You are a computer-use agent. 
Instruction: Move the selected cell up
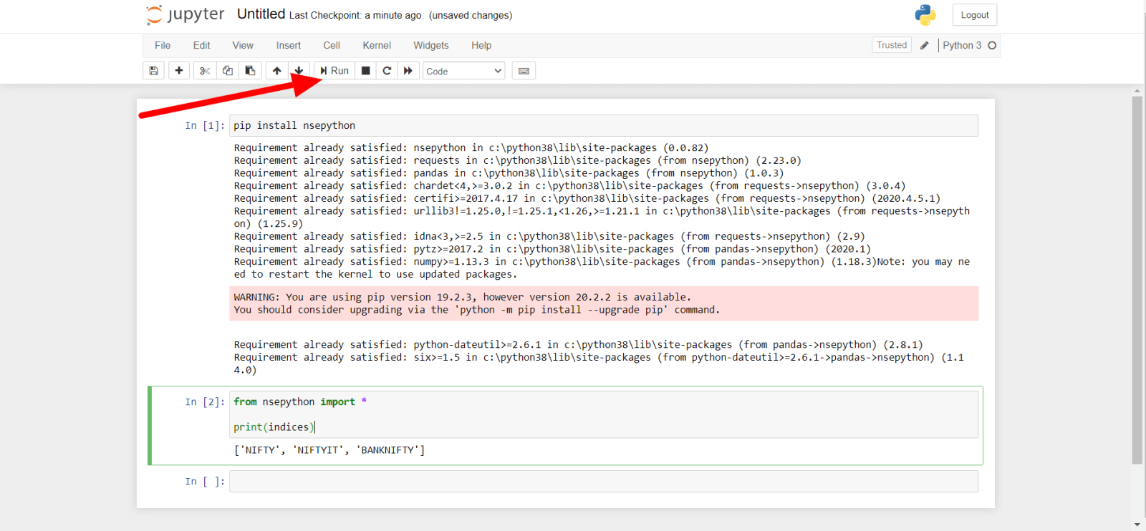pyautogui.click(x=277, y=71)
